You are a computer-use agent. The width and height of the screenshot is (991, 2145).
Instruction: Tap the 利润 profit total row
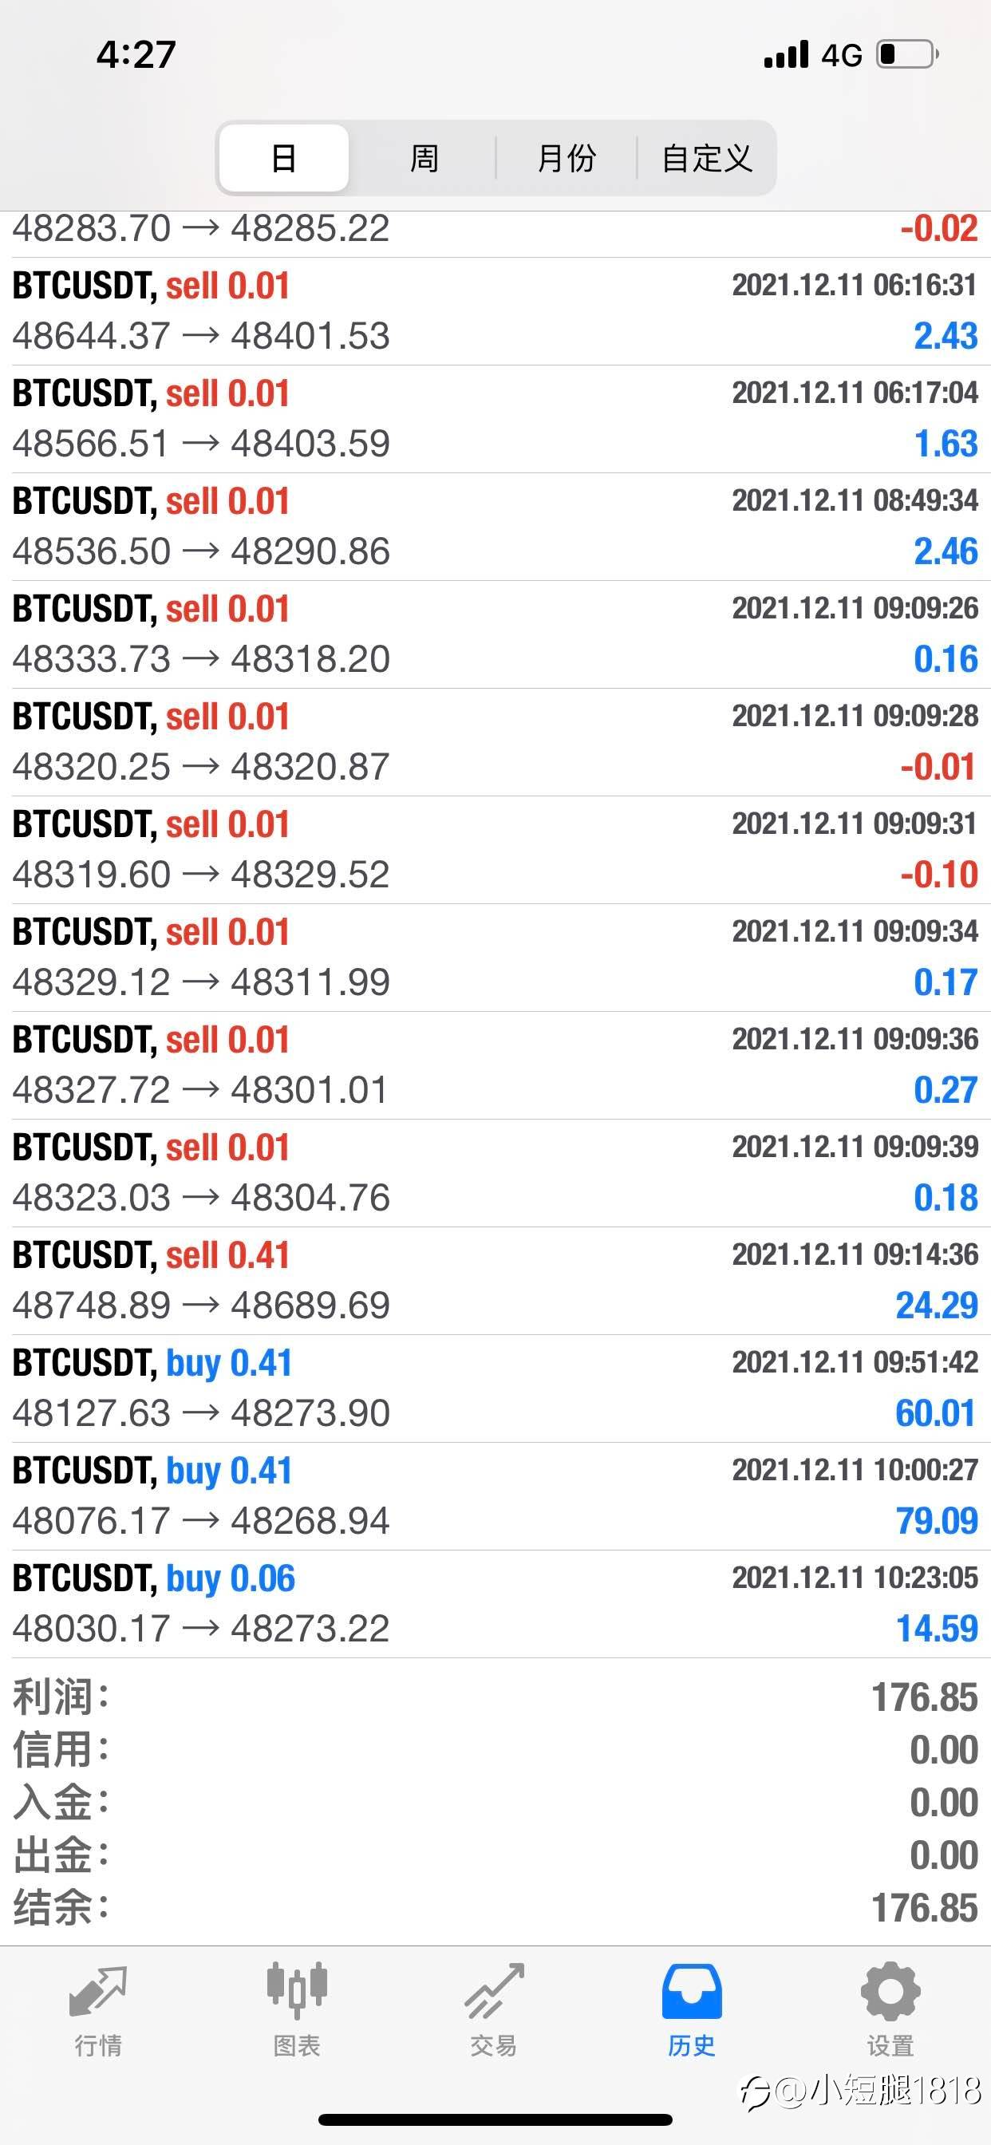pos(495,1697)
